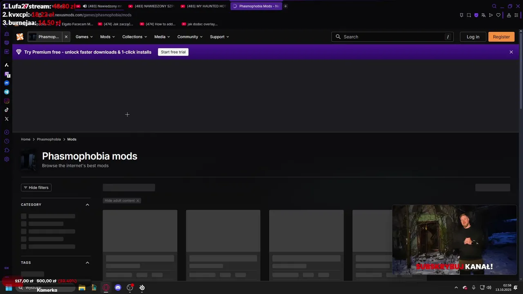Dismiss the premium banner
Image resolution: width=523 pixels, height=294 pixels.
(x=511, y=52)
